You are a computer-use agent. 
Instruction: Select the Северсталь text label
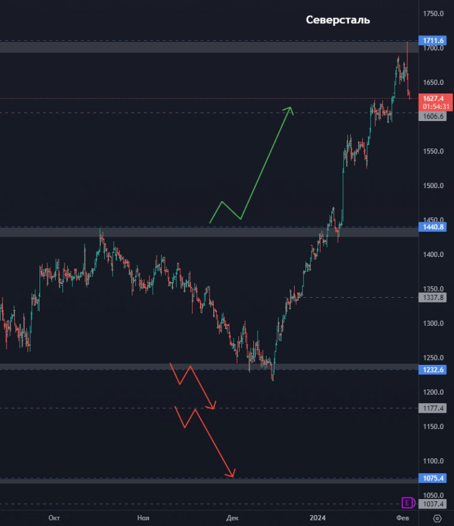[x=338, y=20]
